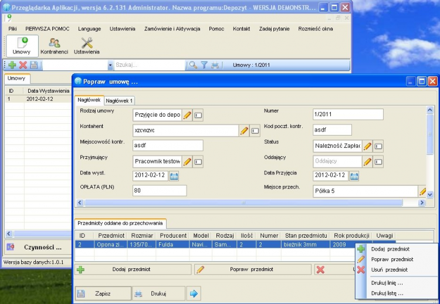Image resolution: width=440 pixels, height=304 pixels.
Task: Edit Rodzaj umowy with pencil icon
Action: (x=187, y=115)
